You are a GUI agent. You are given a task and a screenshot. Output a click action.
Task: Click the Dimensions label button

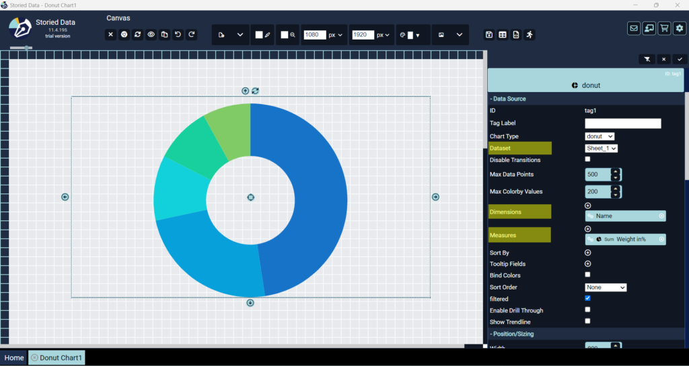coord(519,212)
